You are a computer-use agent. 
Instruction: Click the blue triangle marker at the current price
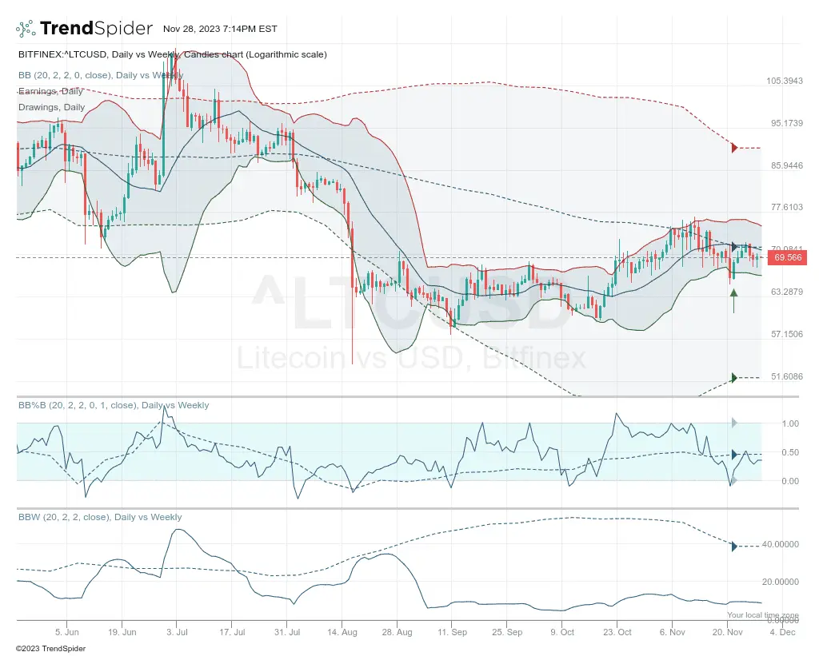tap(733, 248)
